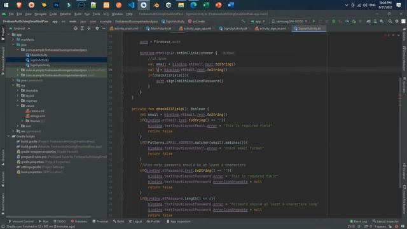Click the Make Project hammer icon

pos(243,21)
